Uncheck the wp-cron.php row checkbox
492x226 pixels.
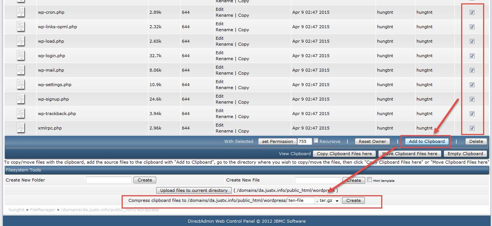tap(472, 12)
